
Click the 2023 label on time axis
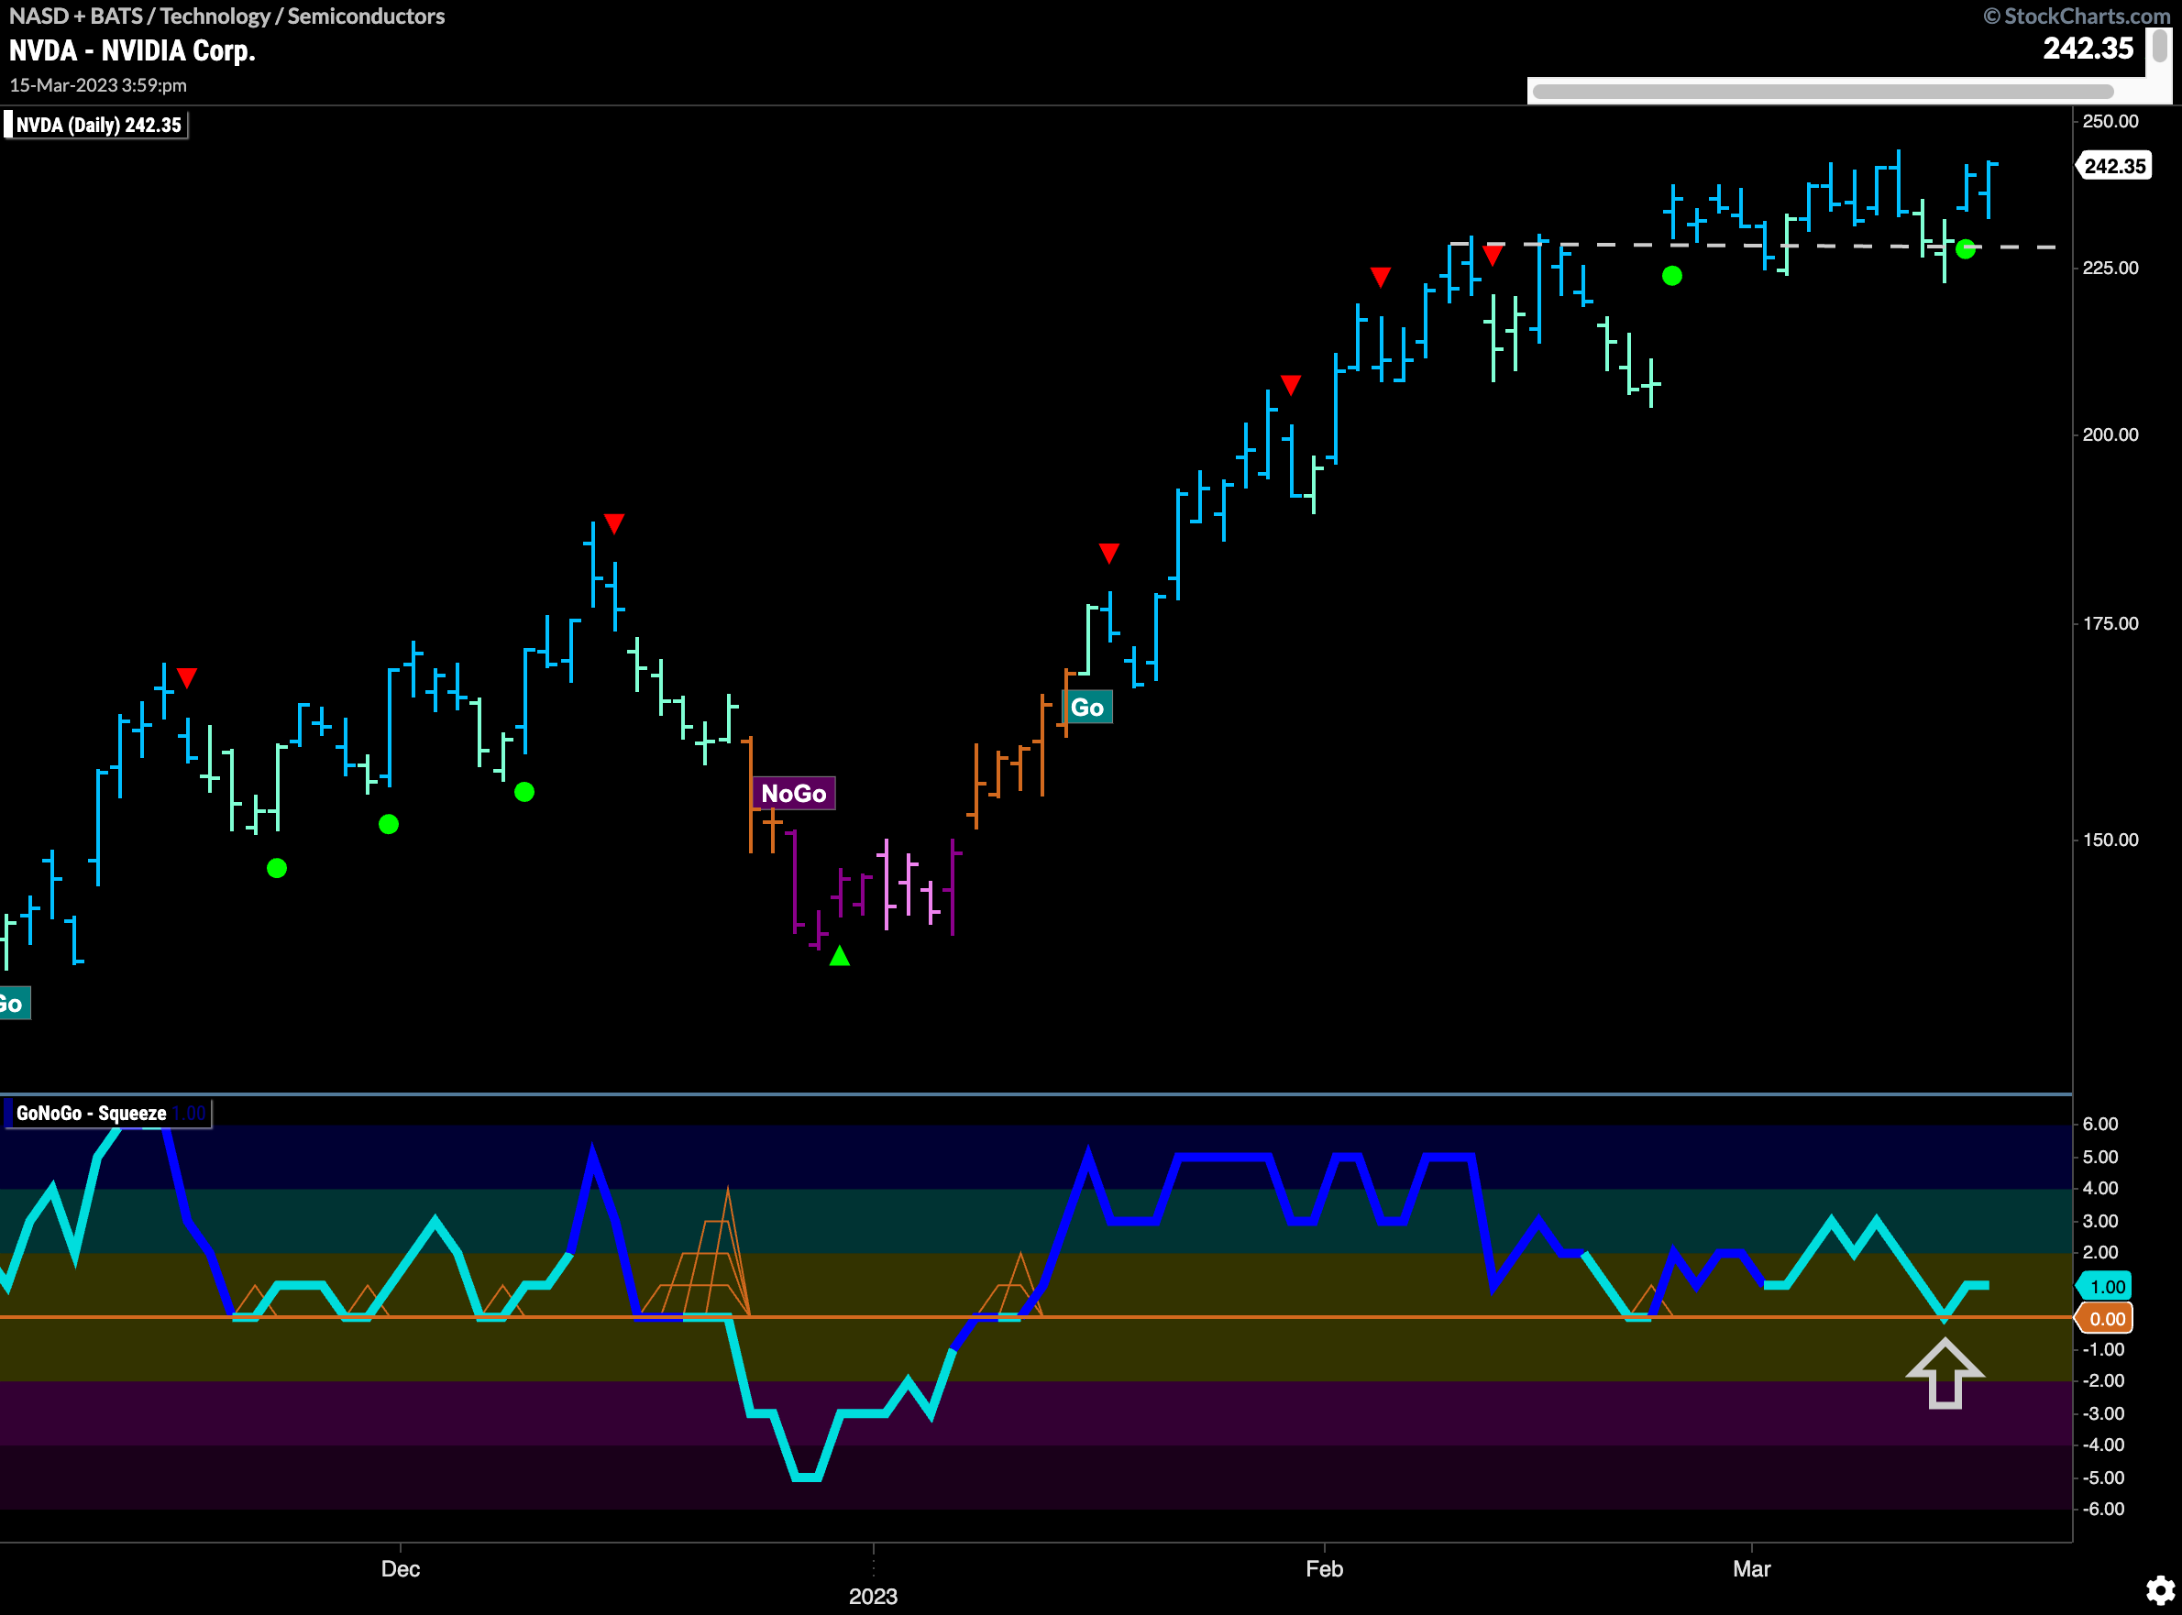[x=873, y=1596]
